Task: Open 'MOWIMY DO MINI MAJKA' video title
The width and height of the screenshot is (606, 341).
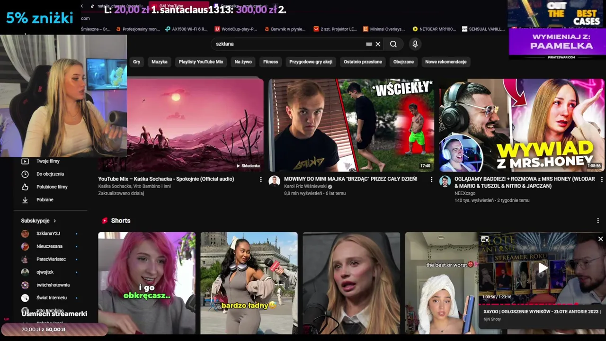Action: 350,179
